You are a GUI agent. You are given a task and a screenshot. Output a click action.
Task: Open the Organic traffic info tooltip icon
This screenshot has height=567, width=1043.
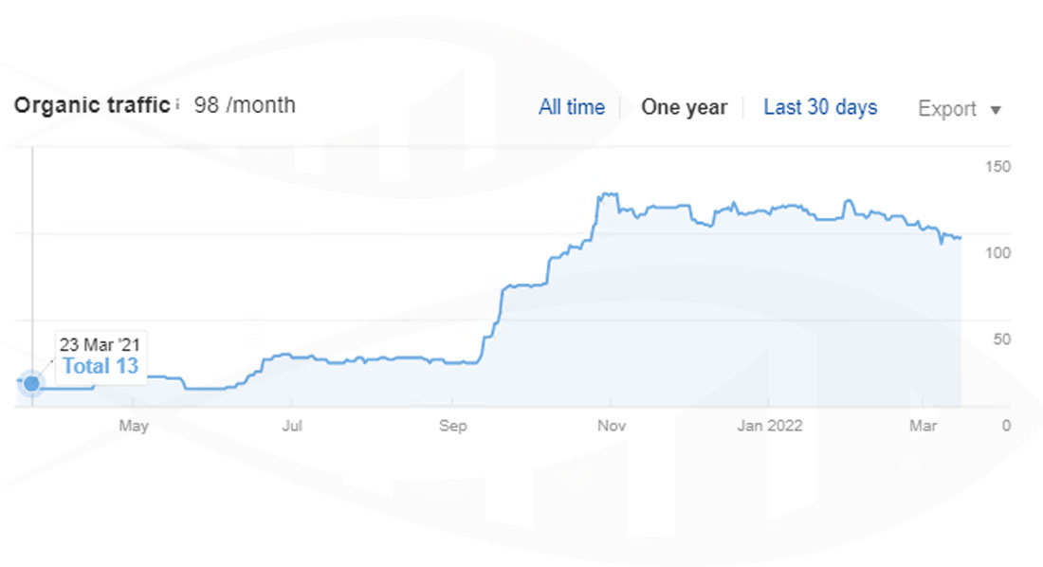pyautogui.click(x=176, y=105)
